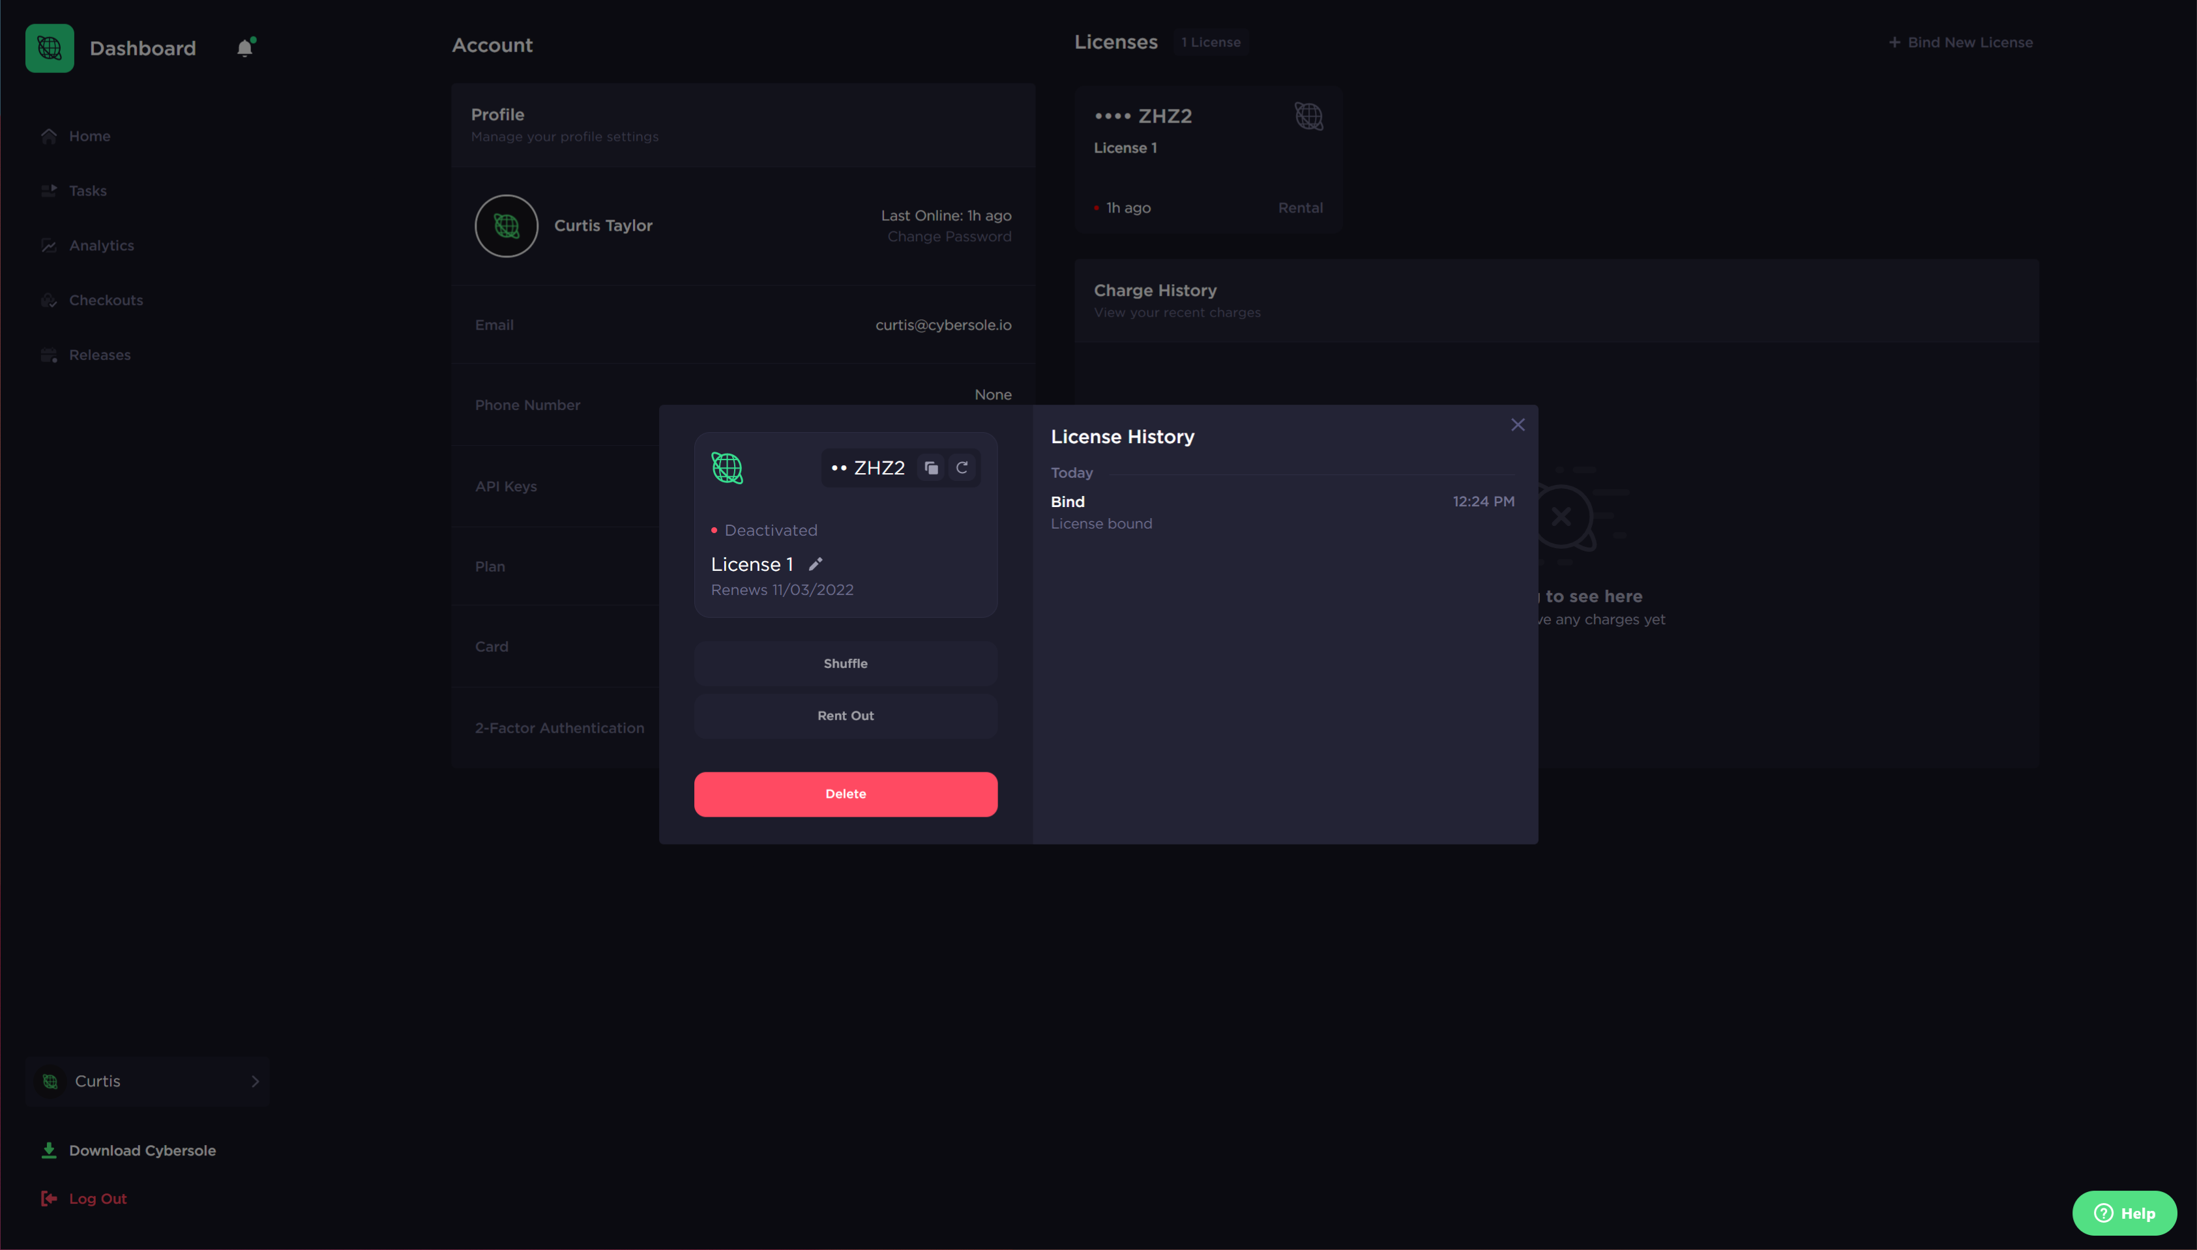This screenshot has width=2197, height=1250.
Task: Click the Rental label on license card
Action: [1300, 208]
